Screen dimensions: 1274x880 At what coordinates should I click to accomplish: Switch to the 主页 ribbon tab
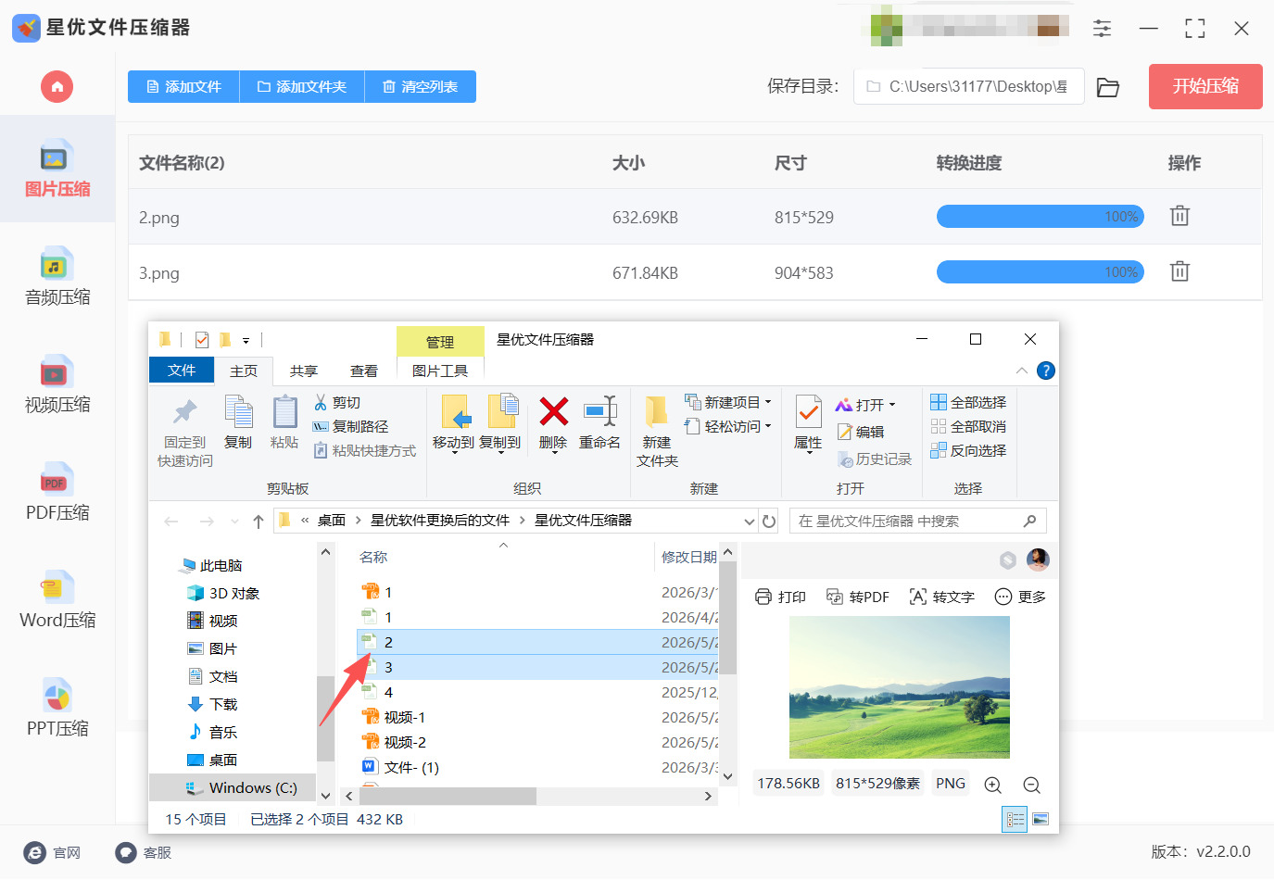pyautogui.click(x=244, y=371)
